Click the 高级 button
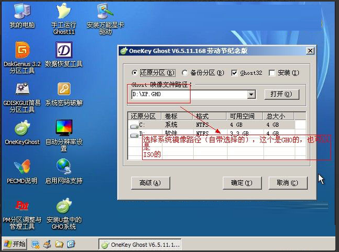 (150, 183)
